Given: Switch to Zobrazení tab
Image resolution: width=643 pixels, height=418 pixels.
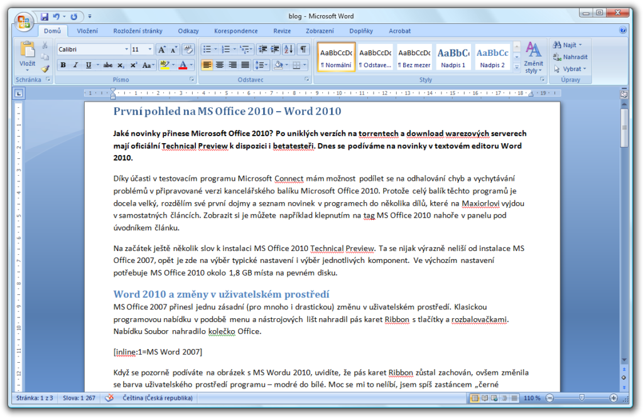Looking at the screenshot, I should 320,31.
